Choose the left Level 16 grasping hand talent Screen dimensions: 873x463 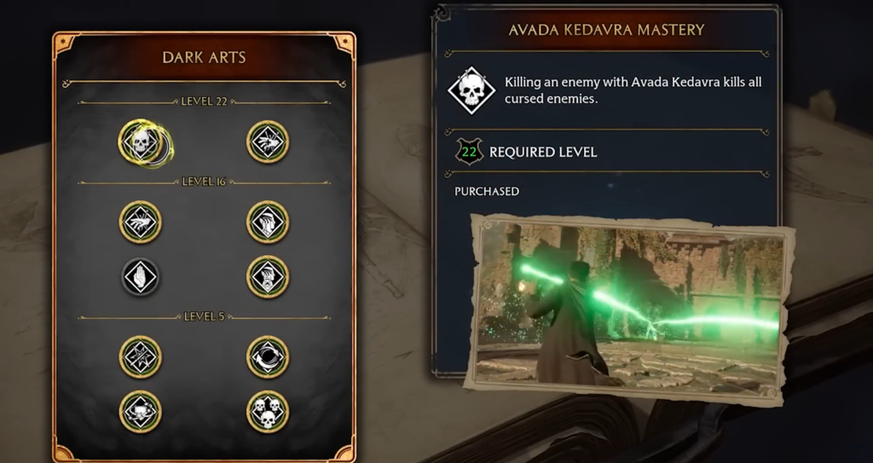(x=141, y=223)
